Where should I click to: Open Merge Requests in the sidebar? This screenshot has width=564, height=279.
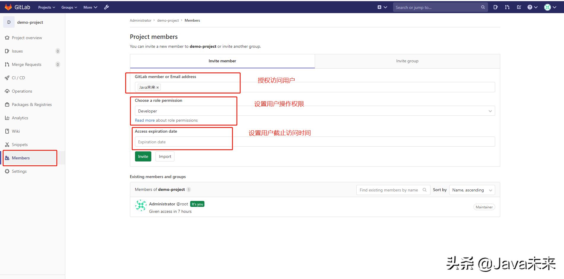click(26, 64)
